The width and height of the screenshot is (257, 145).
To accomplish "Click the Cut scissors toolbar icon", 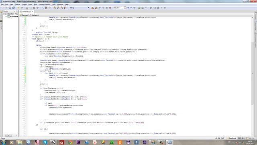I will click(x=27, y=8).
